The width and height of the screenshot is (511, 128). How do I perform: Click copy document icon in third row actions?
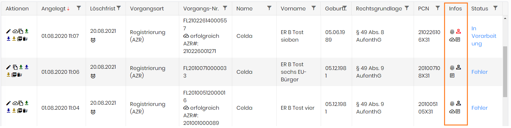coord(21,103)
